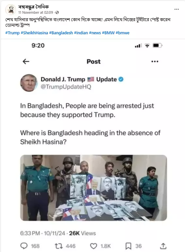Like the tweet via heart icon
Viewport: 185px width, 252px height.
pos(93,246)
